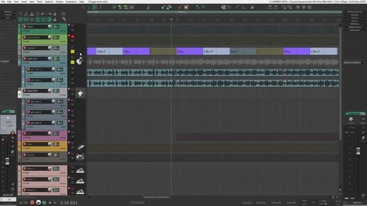Pause playback with the Pause button
This screenshot has height=206, width=367.
coord(55,203)
